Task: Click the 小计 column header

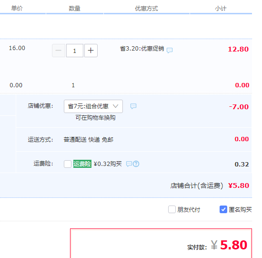Action: (x=221, y=8)
